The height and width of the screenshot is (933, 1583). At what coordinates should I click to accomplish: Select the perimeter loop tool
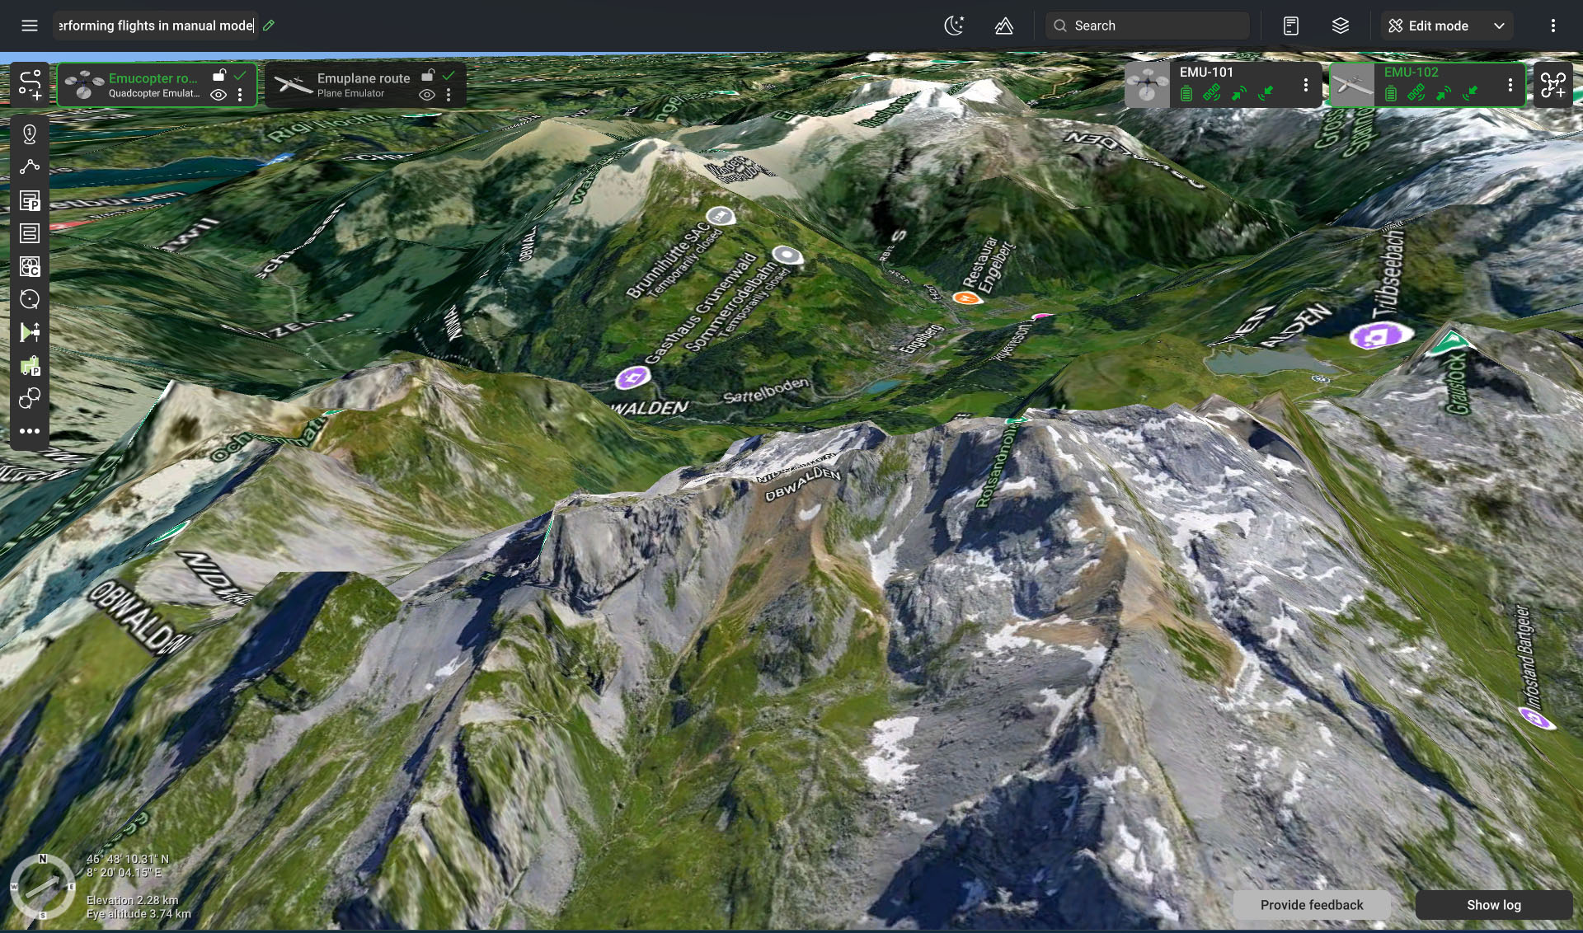pyautogui.click(x=30, y=398)
